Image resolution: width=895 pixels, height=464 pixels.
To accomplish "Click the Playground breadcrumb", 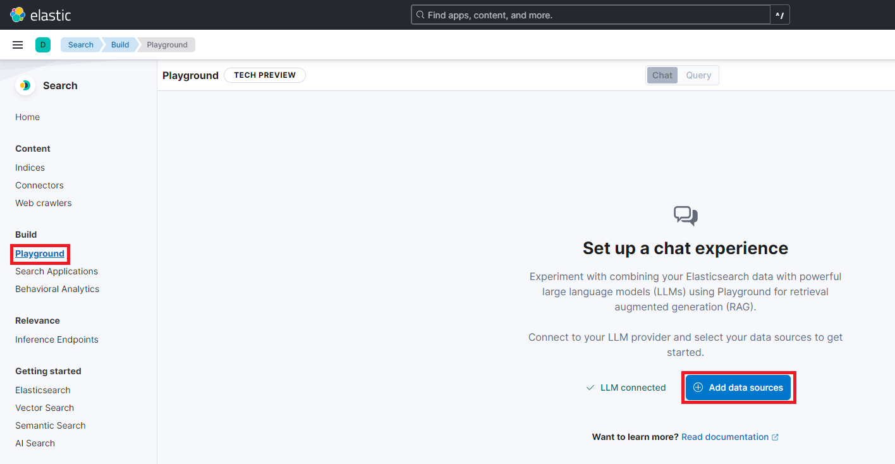I will 167,45.
